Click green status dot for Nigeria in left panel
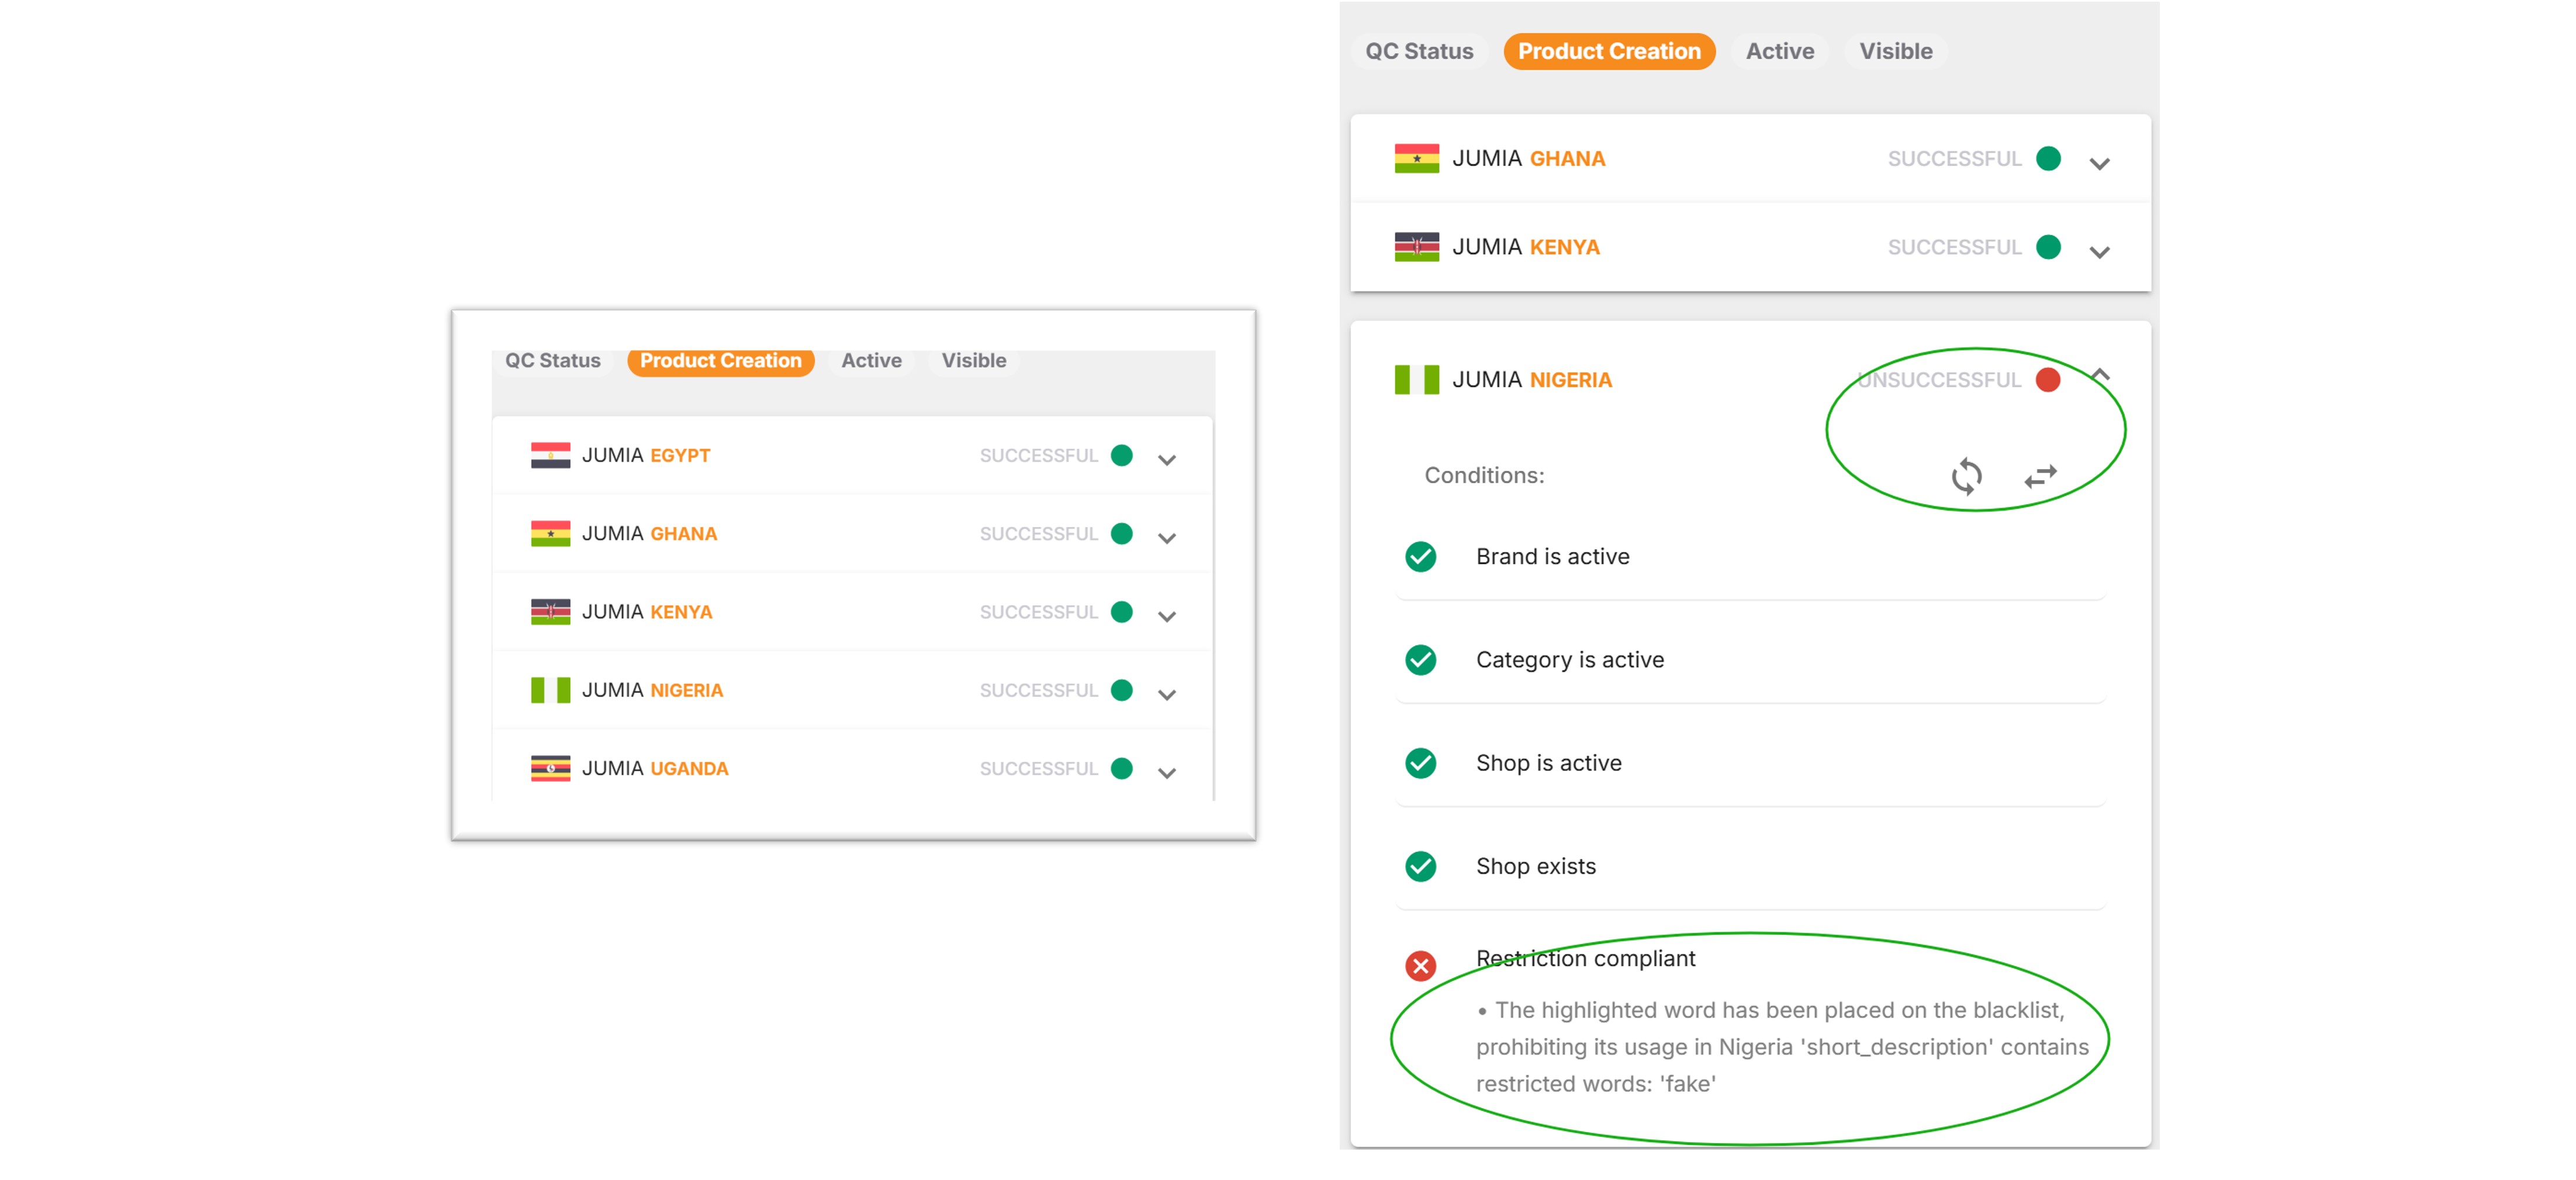The height and width of the screenshot is (1180, 2576). click(1121, 690)
